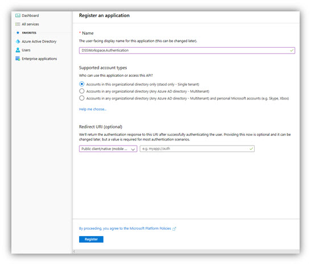Open Enterprise applications grid icon
This screenshot has height=265, width=311.
pyautogui.click(x=18, y=59)
